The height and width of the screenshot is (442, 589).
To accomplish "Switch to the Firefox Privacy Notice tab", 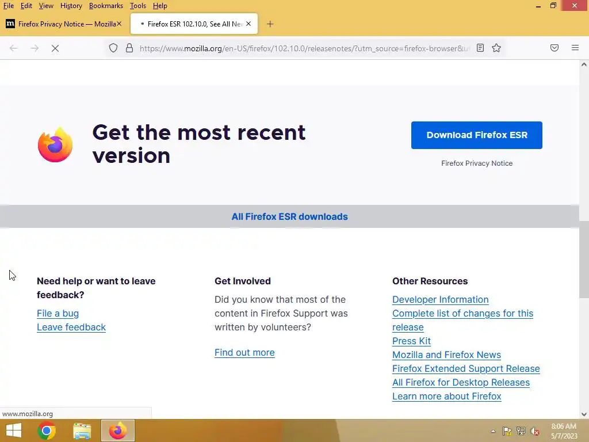I will click(64, 24).
